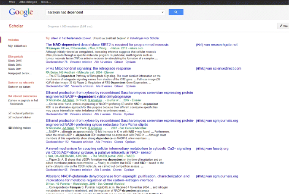Open HTML van sgmjournals.org for Pichia stipitis result
This screenshot has height=194, width=289.
(x=217, y=121)
